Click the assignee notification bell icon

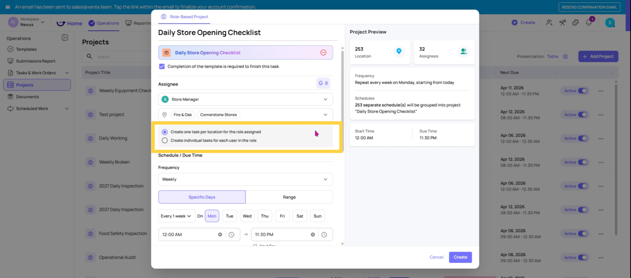click(323, 83)
